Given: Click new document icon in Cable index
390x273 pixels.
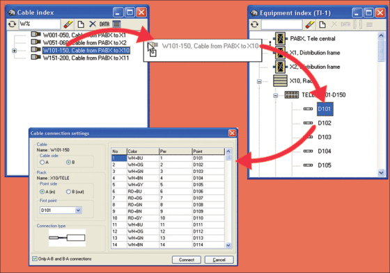Looking at the screenshot, I should tap(81, 24).
